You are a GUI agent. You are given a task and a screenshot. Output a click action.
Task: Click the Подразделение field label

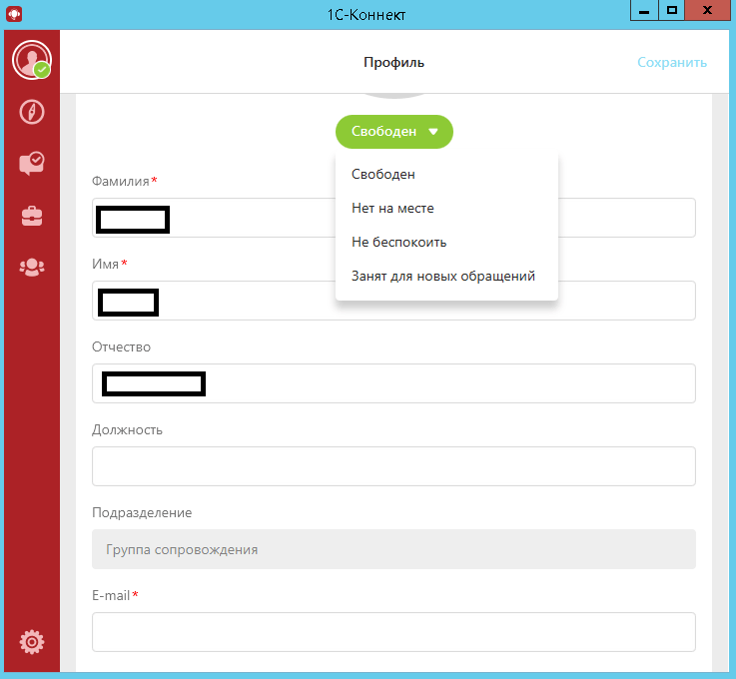click(x=142, y=512)
